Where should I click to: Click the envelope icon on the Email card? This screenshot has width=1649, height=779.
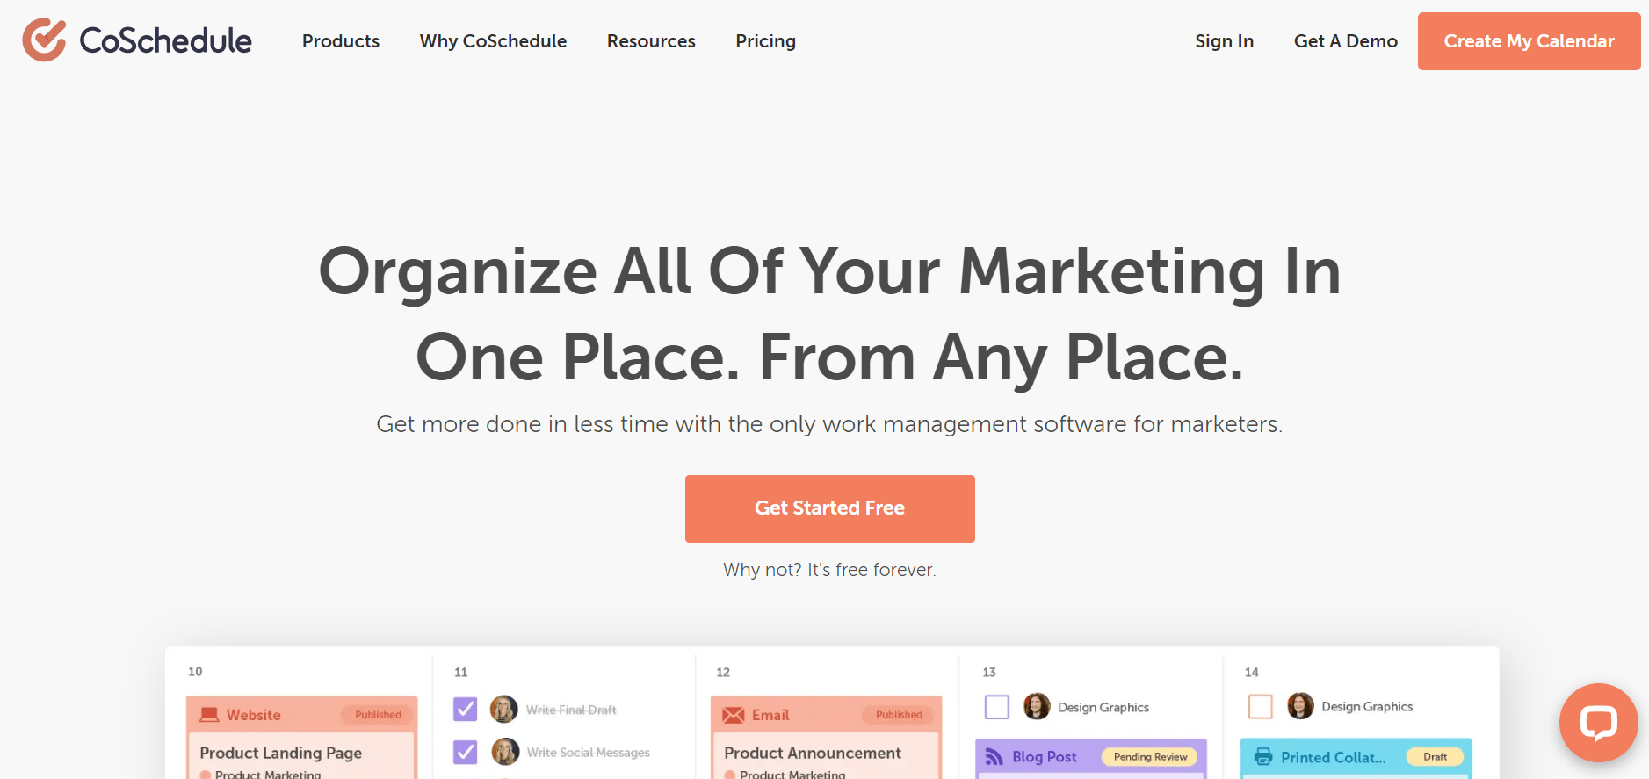[734, 714]
